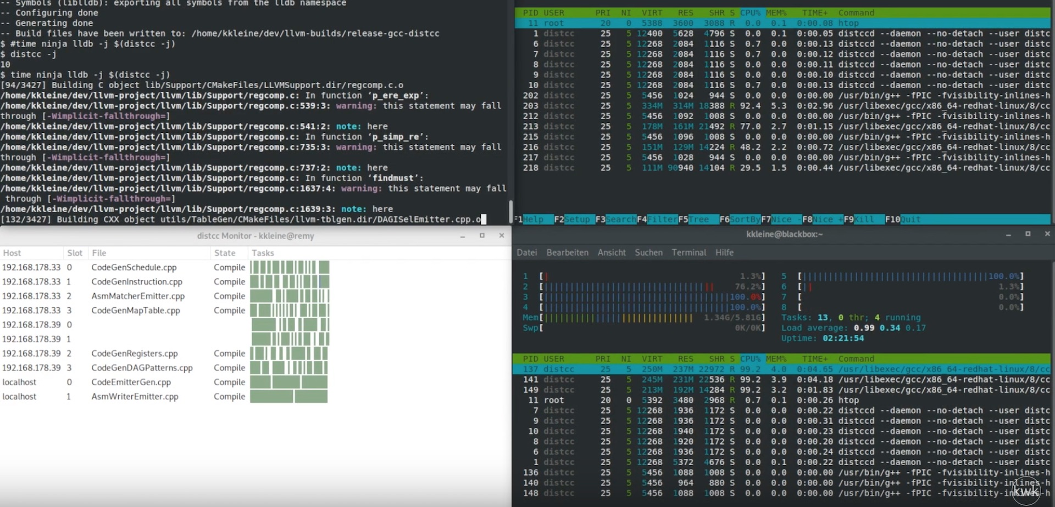Open the Suchen menu
1055x507 pixels.
click(648, 252)
